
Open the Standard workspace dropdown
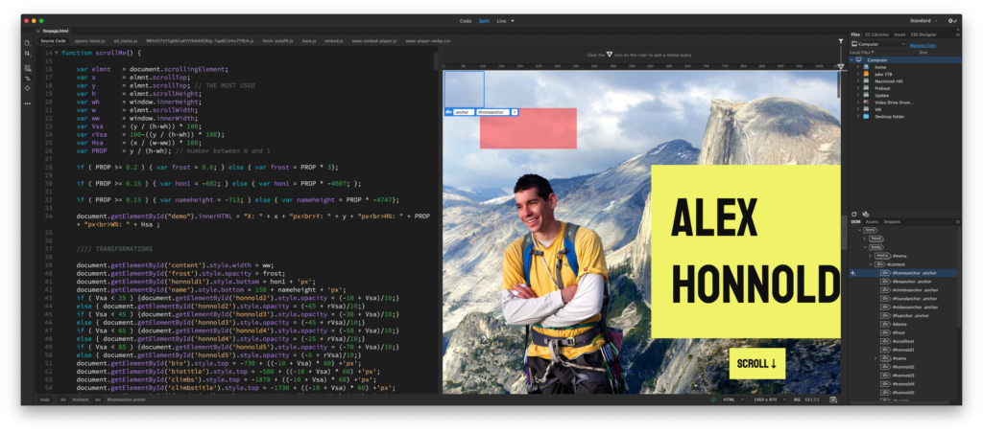[x=924, y=20]
